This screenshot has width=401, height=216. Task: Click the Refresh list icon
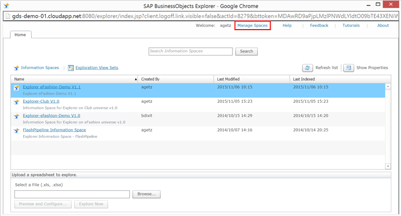pos(307,68)
